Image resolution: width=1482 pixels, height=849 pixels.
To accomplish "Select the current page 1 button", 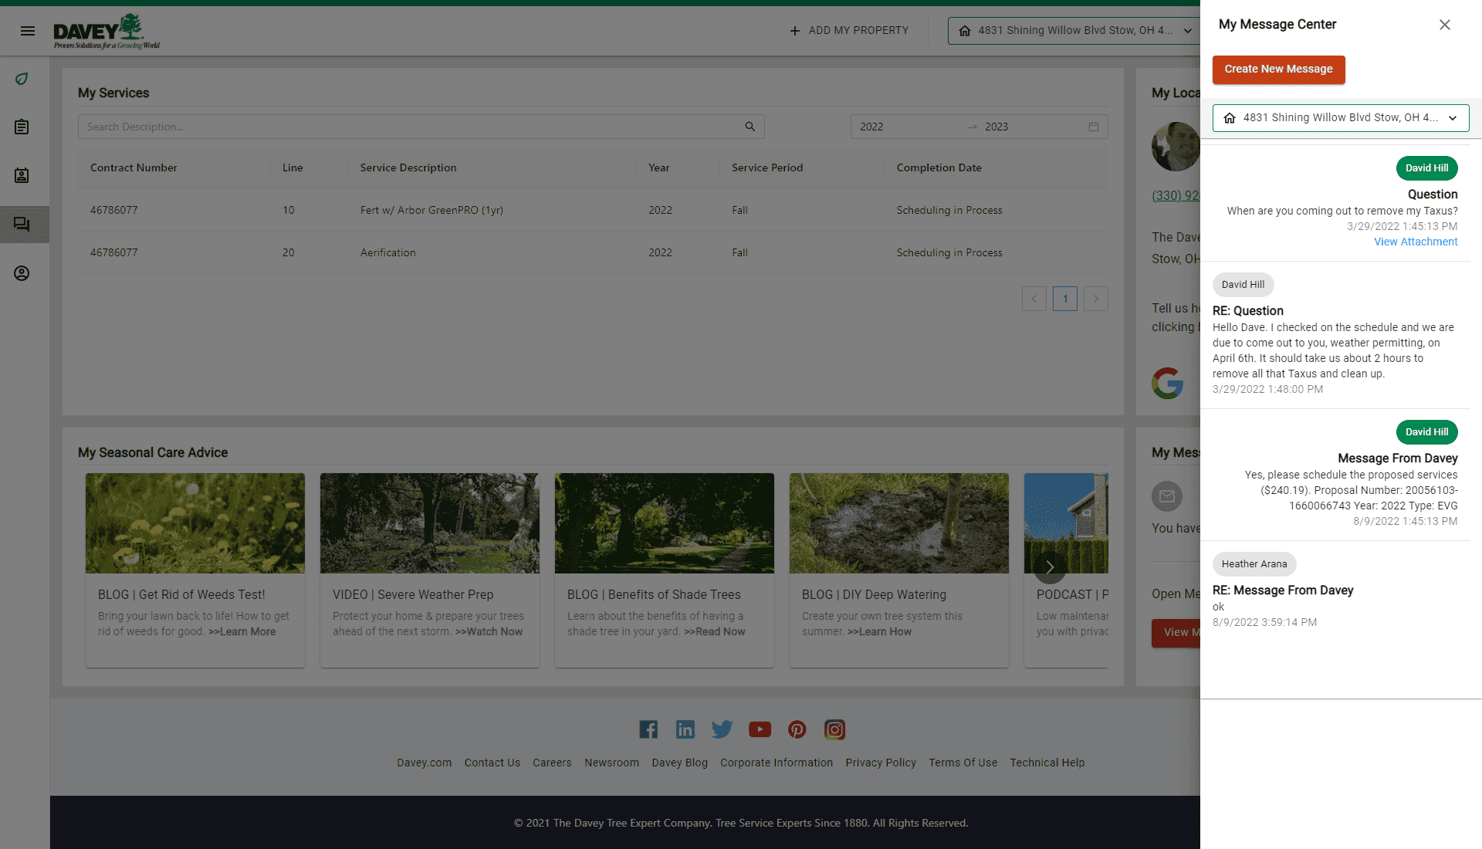I will coord(1065,299).
